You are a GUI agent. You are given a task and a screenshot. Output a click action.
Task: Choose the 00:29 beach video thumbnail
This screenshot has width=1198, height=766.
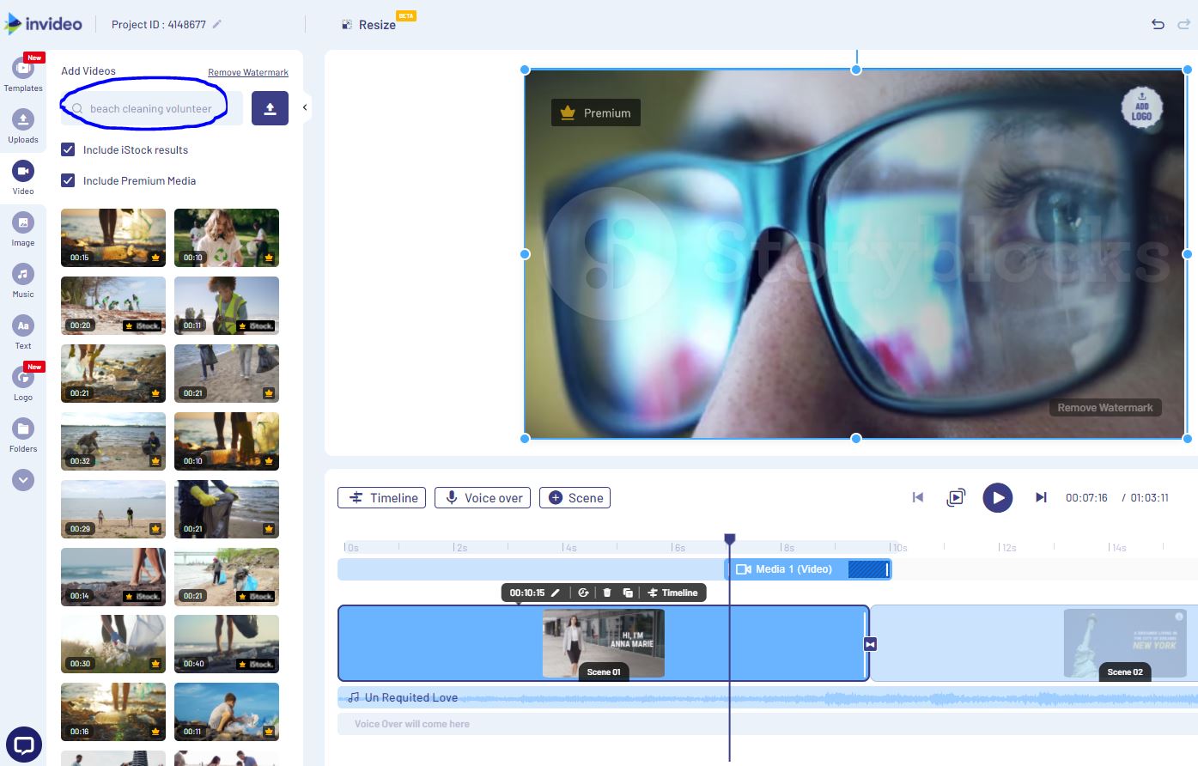click(113, 509)
